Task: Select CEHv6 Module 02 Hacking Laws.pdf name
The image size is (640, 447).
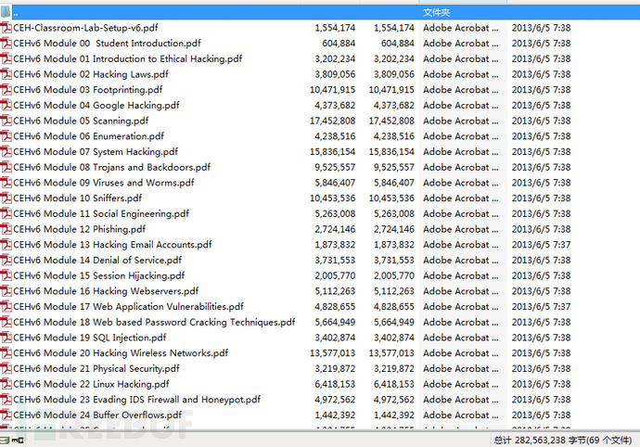Action: point(91,74)
